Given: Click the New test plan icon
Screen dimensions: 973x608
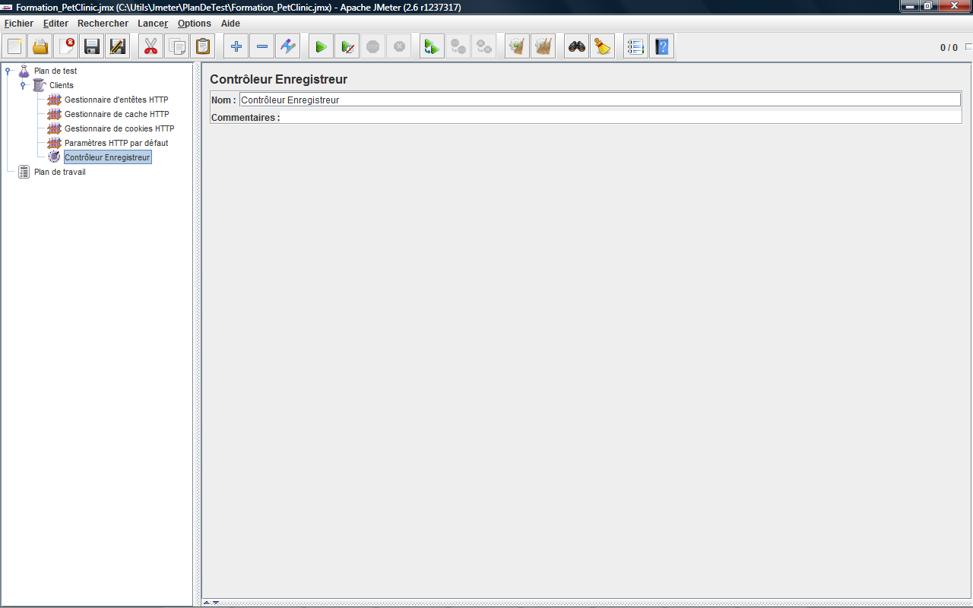Looking at the screenshot, I should coord(14,47).
